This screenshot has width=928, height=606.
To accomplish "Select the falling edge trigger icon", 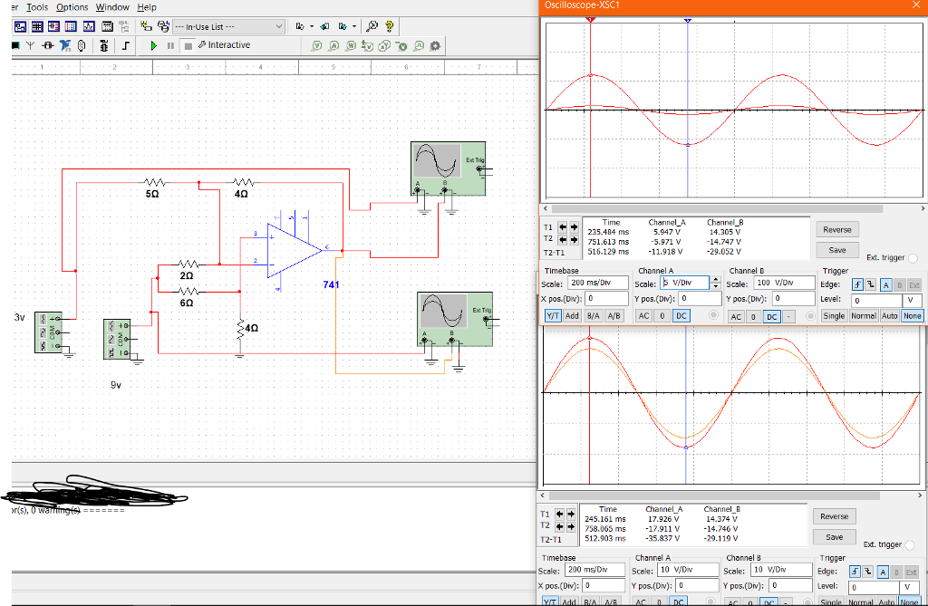I will click(869, 284).
